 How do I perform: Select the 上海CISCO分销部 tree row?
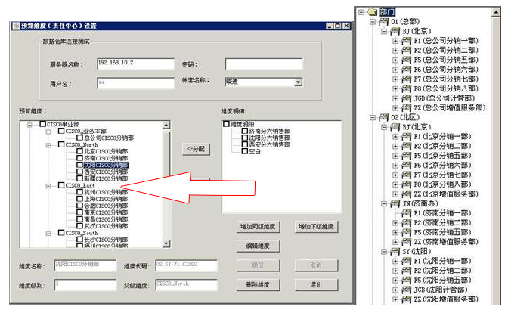tap(106, 199)
